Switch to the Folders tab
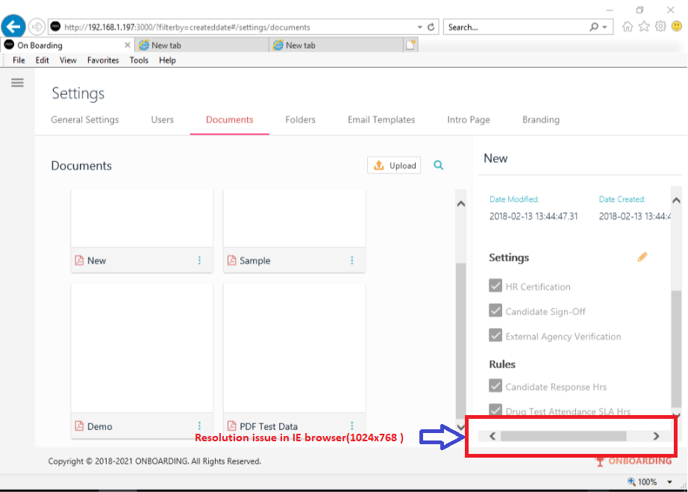The height and width of the screenshot is (492, 688). pos(300,119)
